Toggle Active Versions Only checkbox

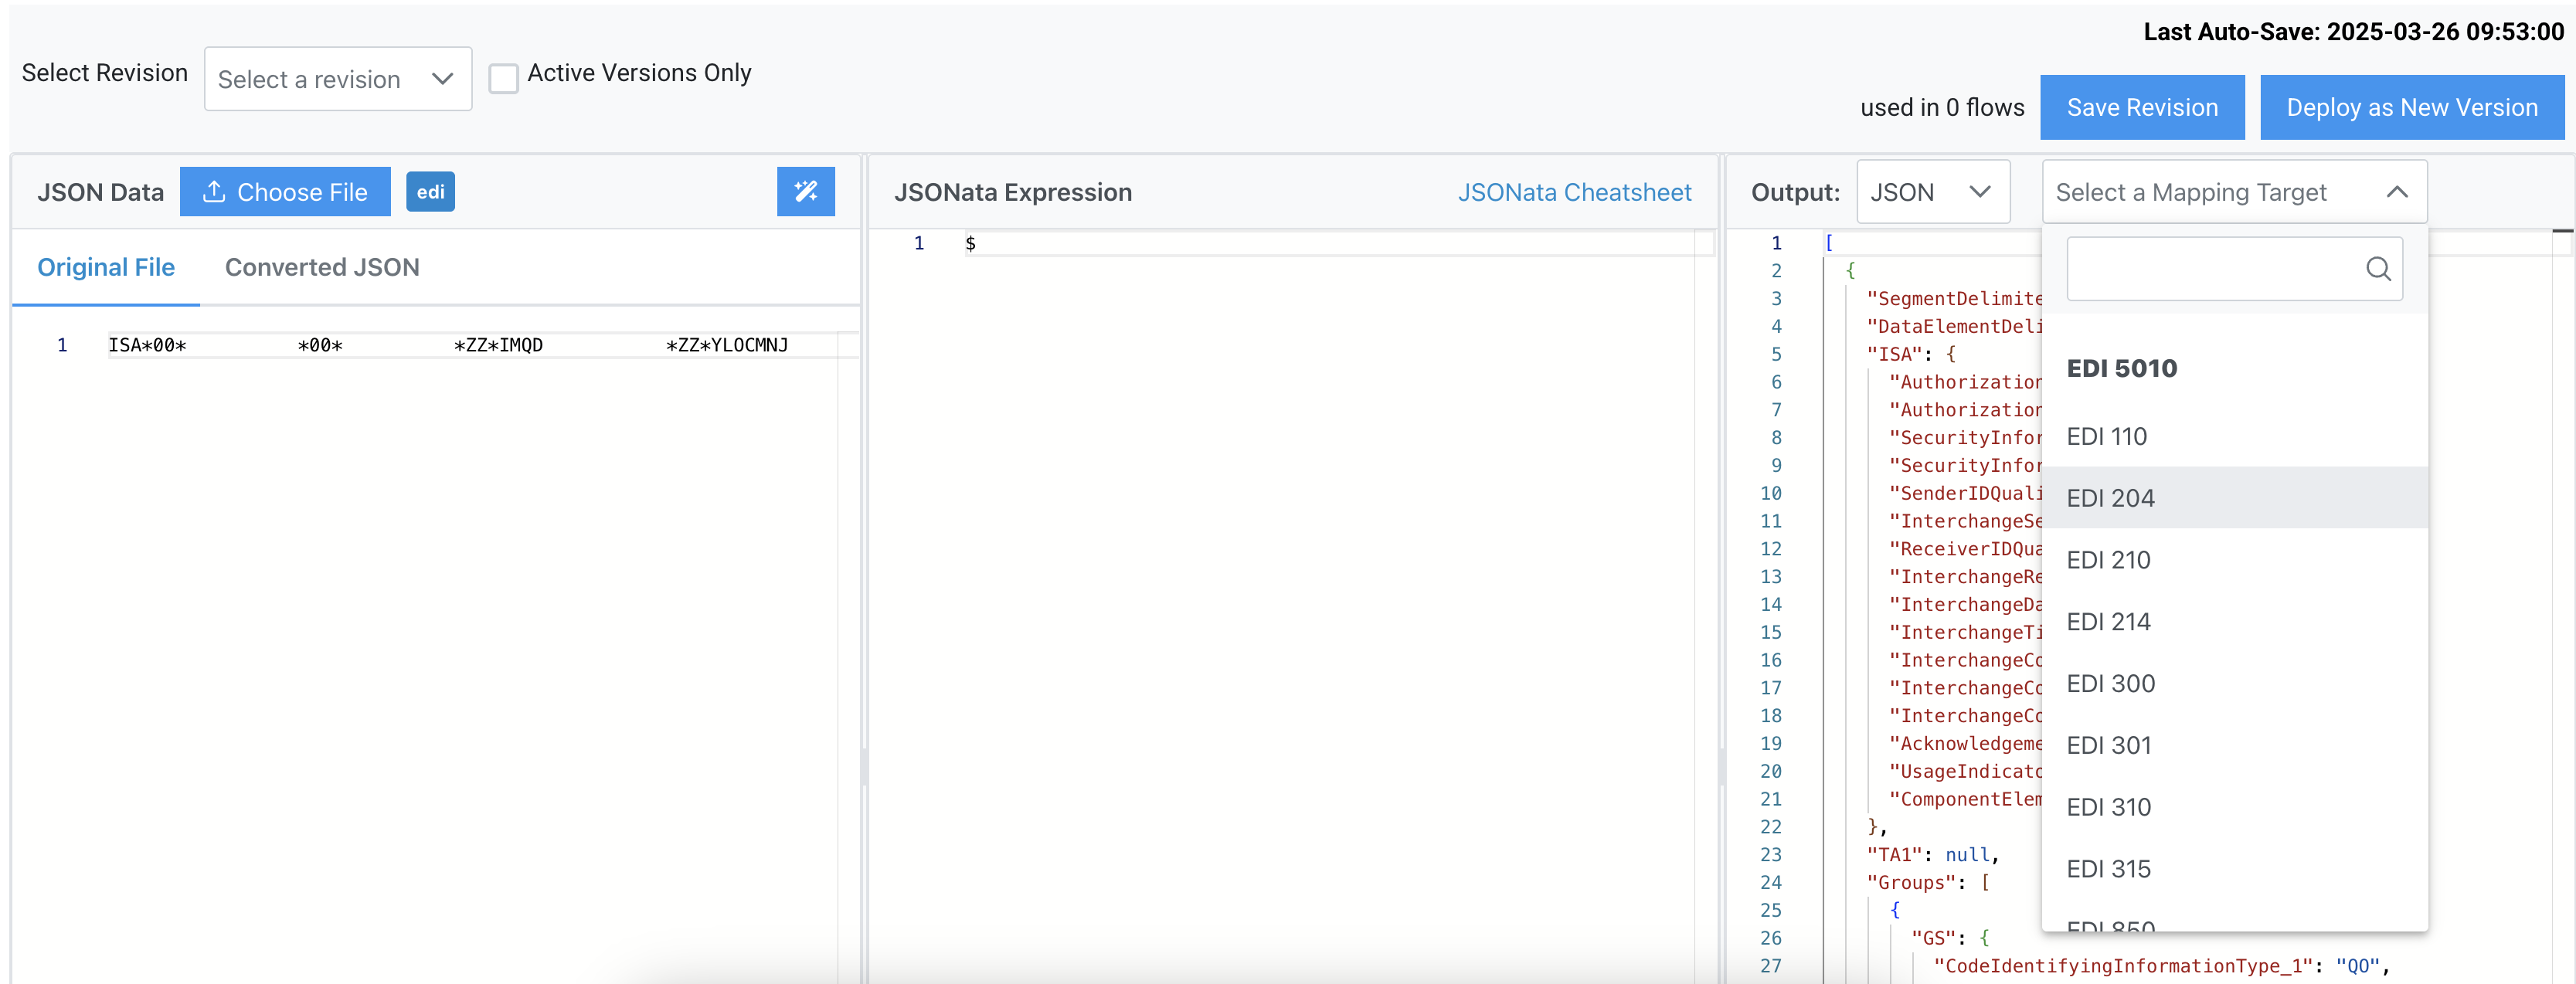[503, 78]
